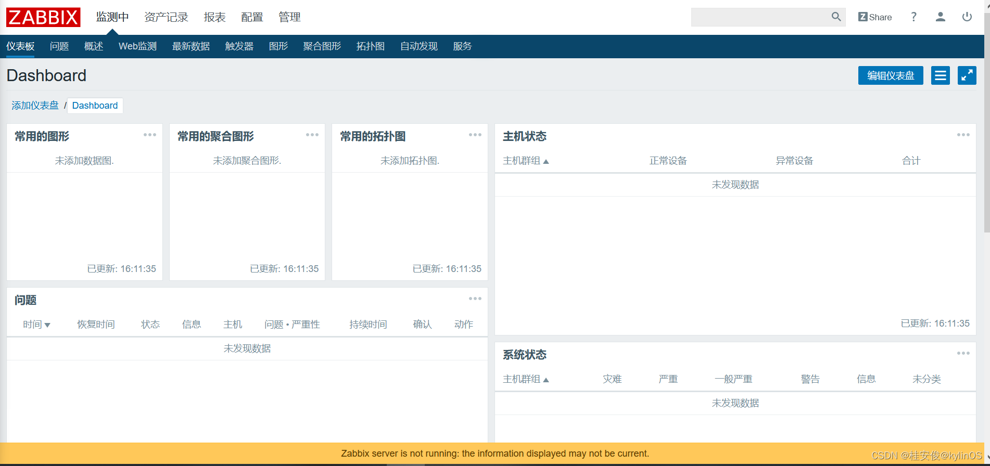Open the 管理 top menu
990x466 pixels.
[x=289, y=17]
